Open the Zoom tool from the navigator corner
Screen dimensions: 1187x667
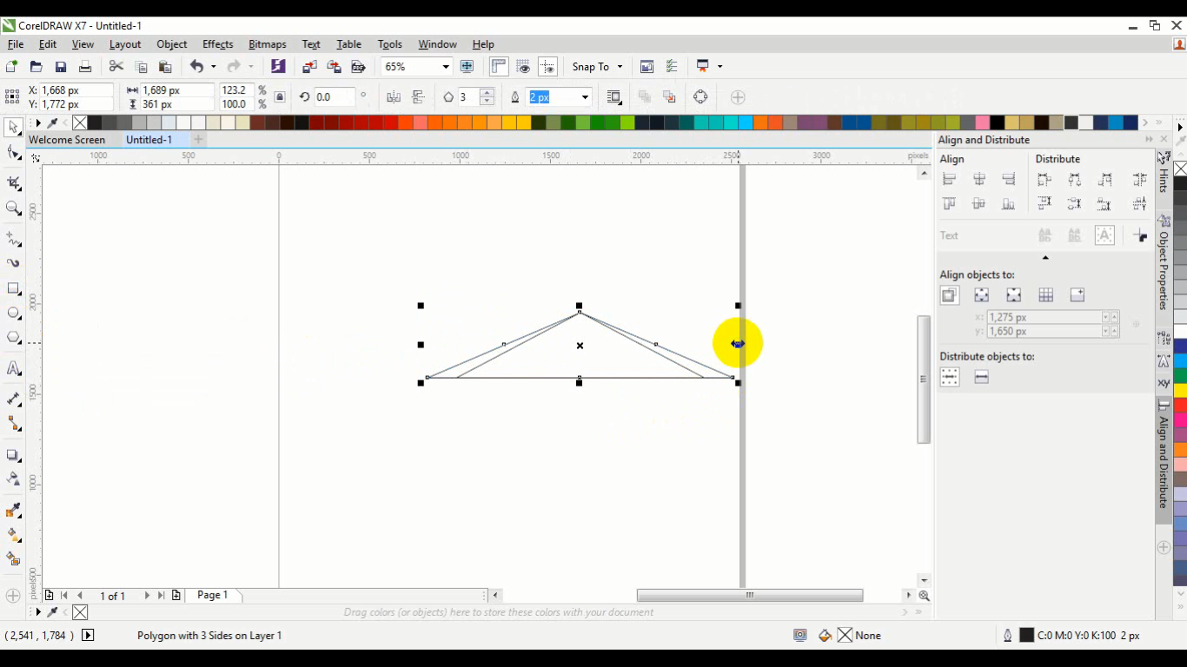(x=924, y=596)
